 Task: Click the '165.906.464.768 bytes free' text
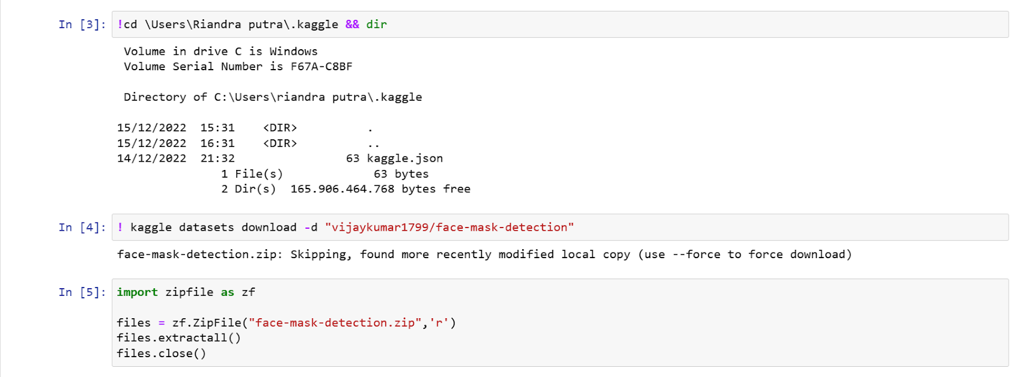(x=380, y=189)
